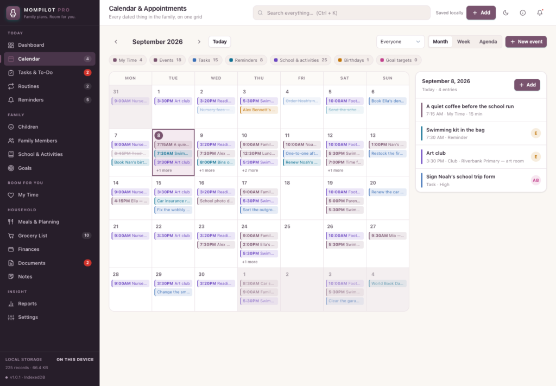The height and width of the screenshot is (386, 556).
Task: Switch to Week view tab
Action: (464, 42)
